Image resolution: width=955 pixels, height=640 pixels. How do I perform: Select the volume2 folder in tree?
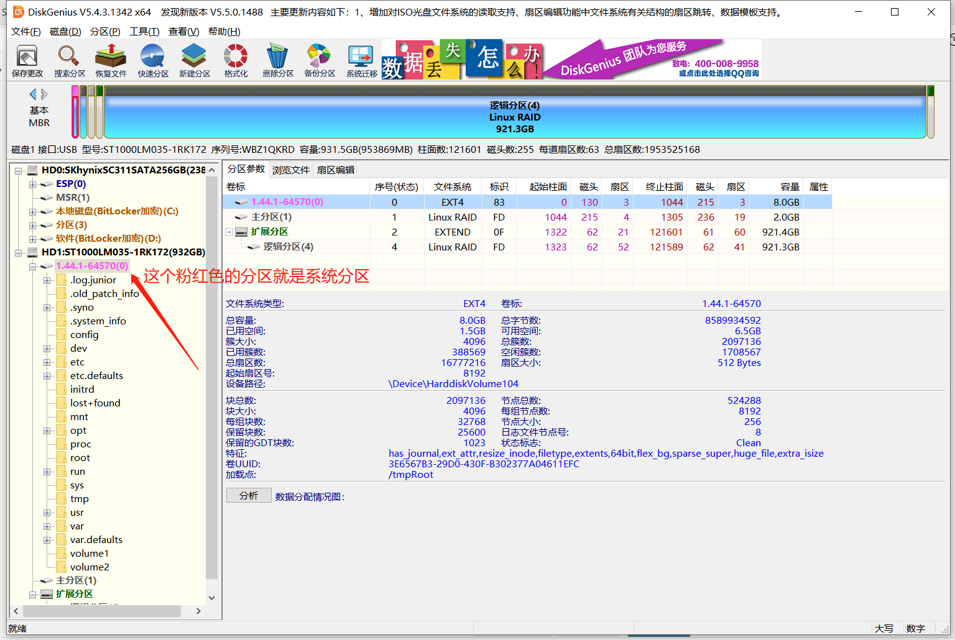(90, 567)
